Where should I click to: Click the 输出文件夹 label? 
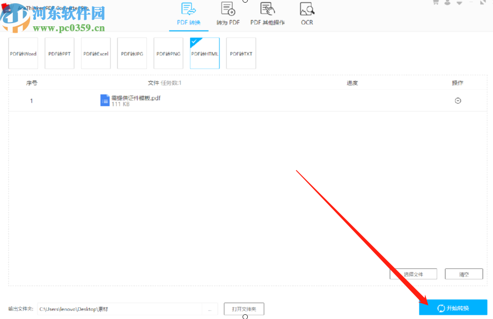21,309
